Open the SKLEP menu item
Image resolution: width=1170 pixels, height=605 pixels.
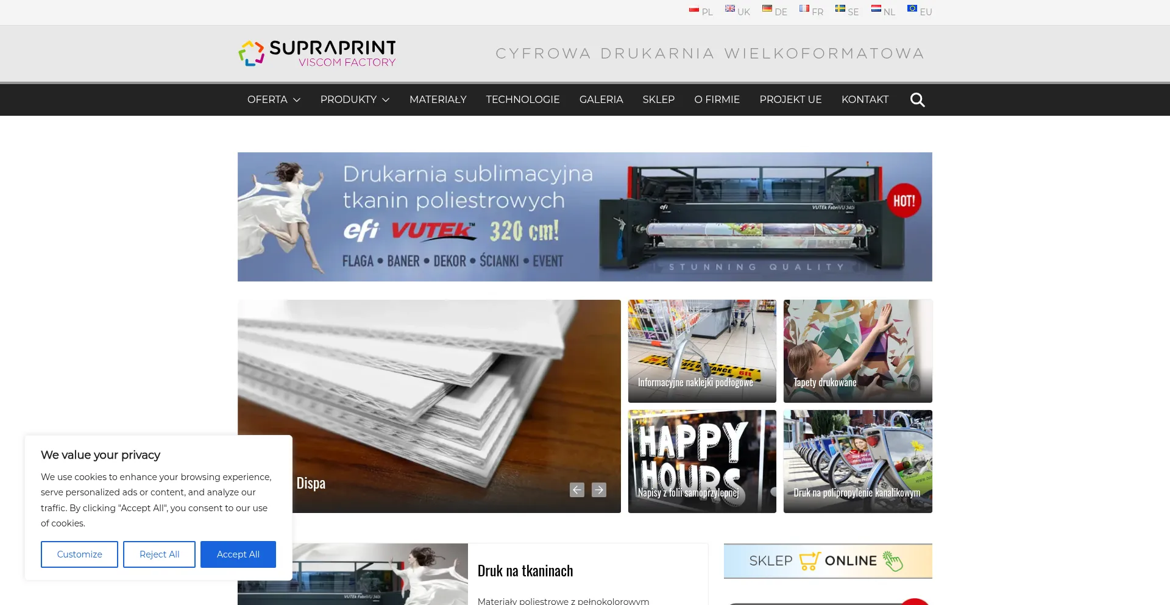coord(659,100)
